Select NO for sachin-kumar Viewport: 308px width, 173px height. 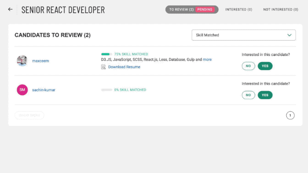coord(248,95)
